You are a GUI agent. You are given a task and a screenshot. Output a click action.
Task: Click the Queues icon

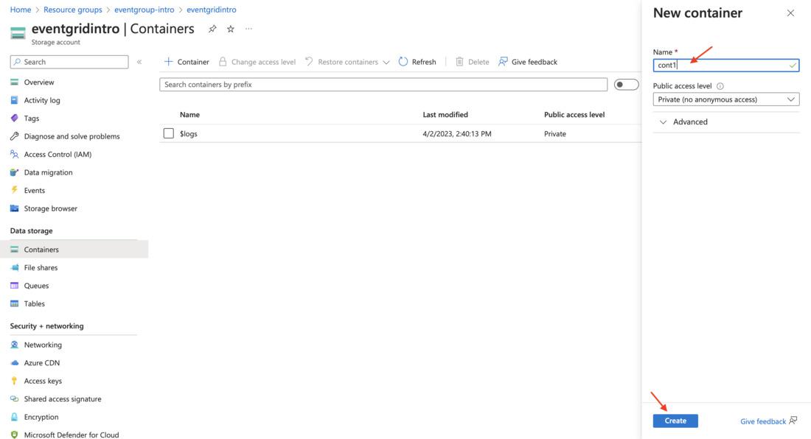[x=15, y=286]
